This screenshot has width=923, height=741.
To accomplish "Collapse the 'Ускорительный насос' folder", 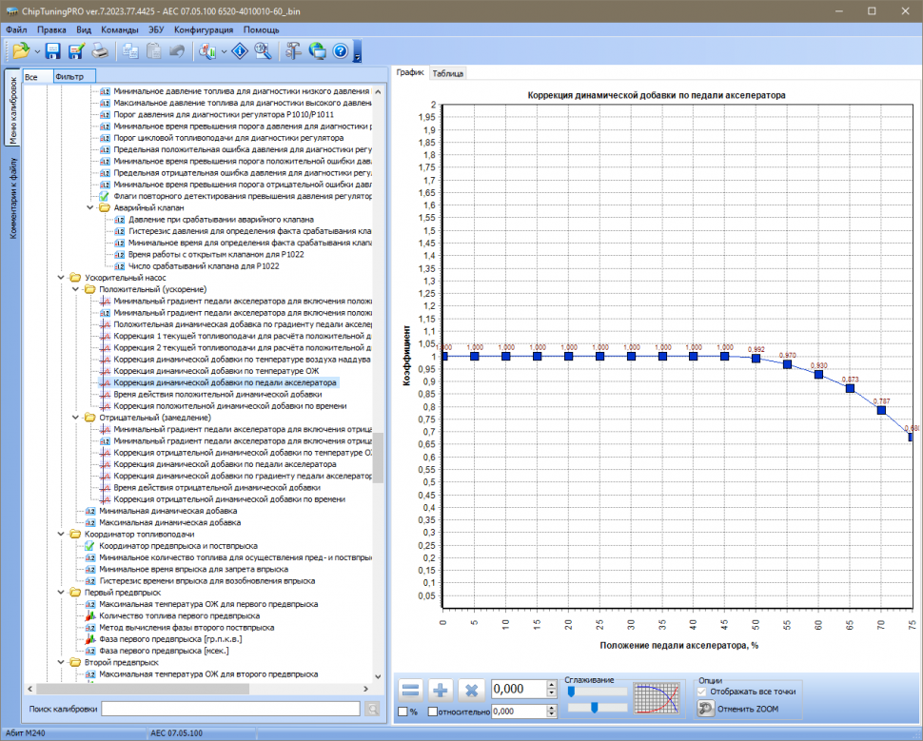I will pyautogui.click(x=62, y=277).
